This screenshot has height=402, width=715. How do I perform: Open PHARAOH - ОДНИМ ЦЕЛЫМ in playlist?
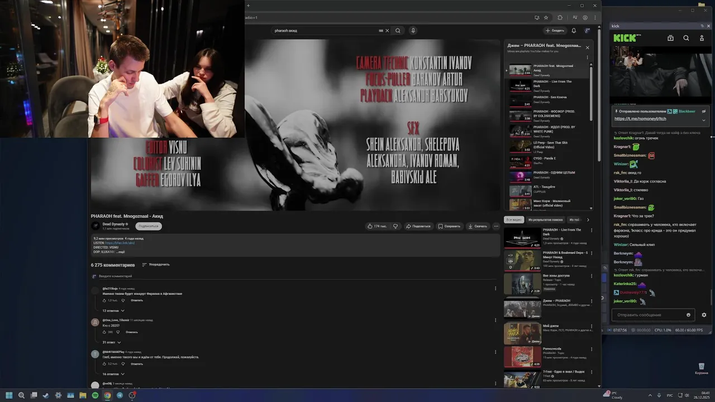click(547, 176)
